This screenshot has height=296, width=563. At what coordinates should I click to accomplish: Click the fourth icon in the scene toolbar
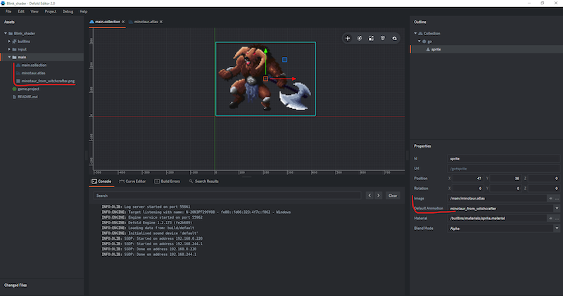(382, 38)
